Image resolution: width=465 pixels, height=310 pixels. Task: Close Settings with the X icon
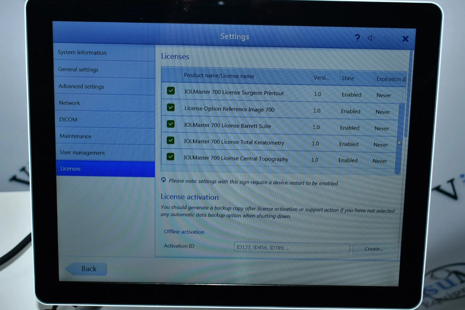click(405, 39)
